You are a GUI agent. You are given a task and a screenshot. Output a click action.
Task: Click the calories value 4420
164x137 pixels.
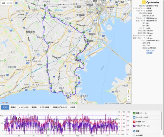click(x=148, y=28)
